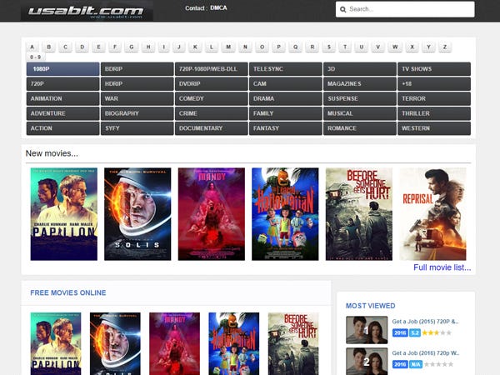Choose the ACTION genre

pyautogui.click(x=62, y=128)
